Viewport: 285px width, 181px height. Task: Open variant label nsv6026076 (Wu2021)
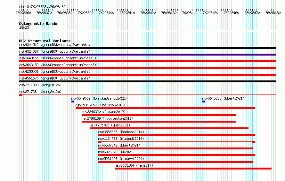coord(116,152)
